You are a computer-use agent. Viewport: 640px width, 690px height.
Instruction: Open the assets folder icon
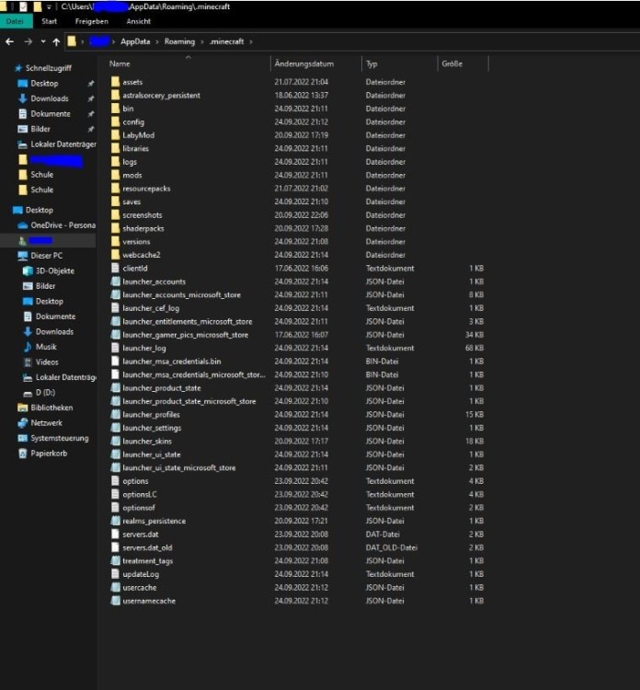(x=115, y=82)
